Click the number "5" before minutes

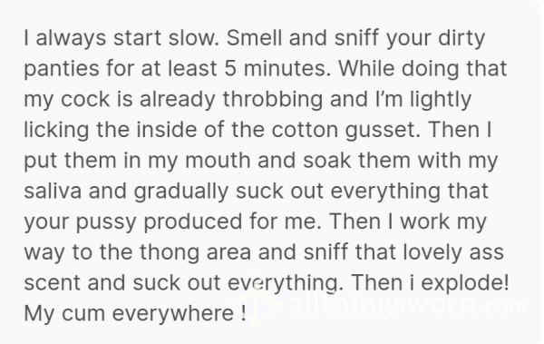(230, 68)
